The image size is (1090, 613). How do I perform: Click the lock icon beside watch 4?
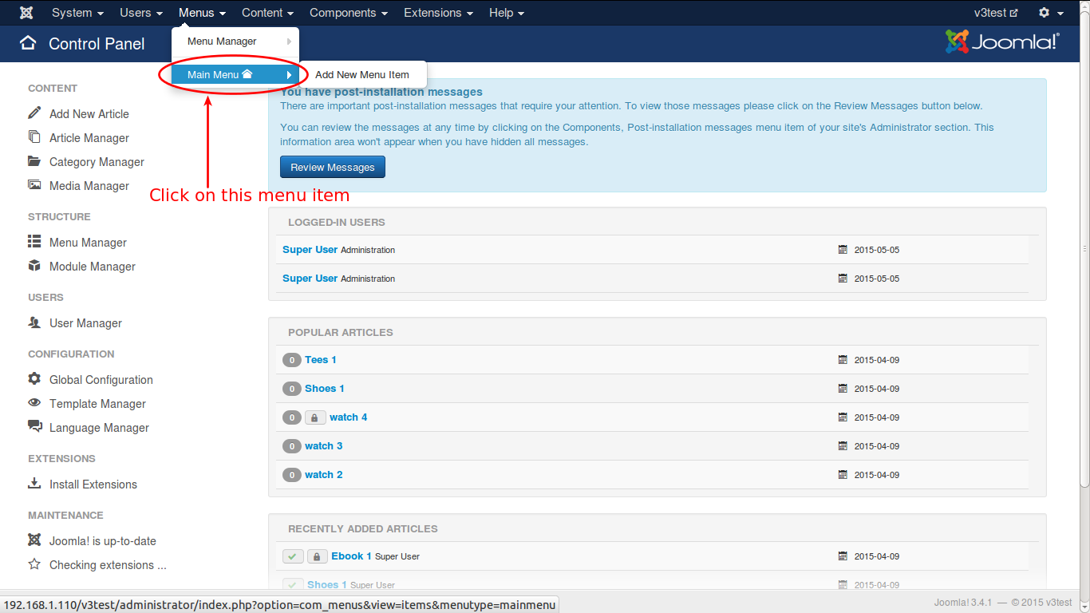coord(314,417)
